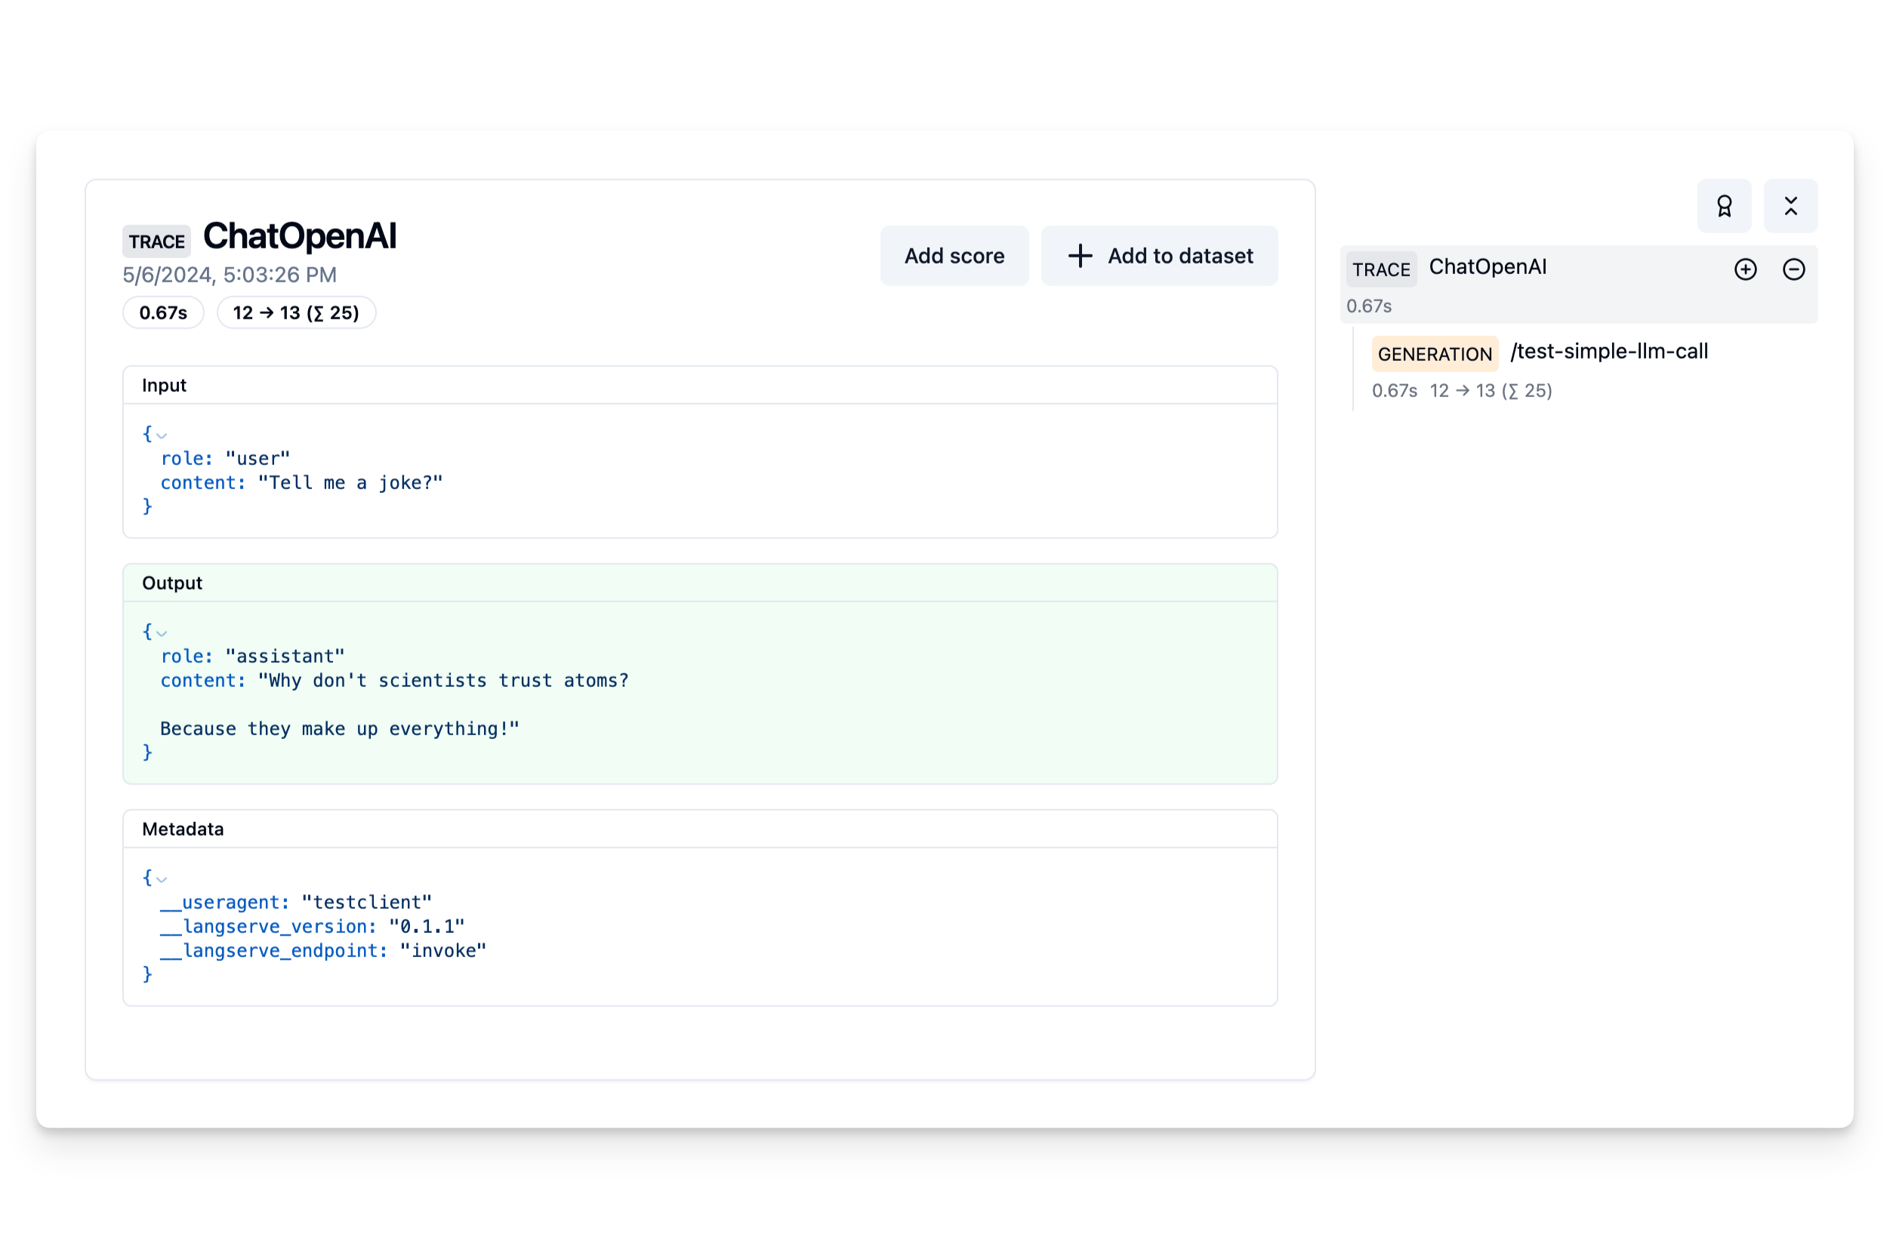The width and height of the screenshot is (1890, 1259).
Task: Collapse the Input JSON object chevron
Action: [x=162, y=436]
